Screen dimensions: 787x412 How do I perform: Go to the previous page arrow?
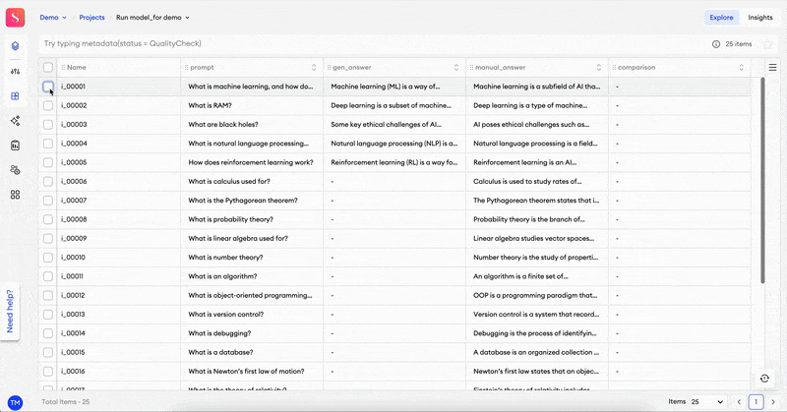(739, 402)
